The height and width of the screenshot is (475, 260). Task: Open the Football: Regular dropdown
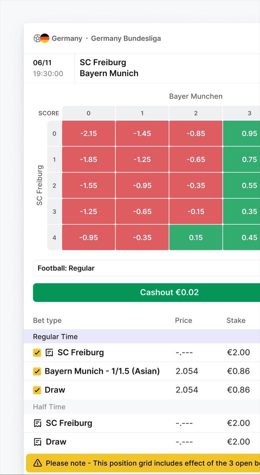point(146,268)
